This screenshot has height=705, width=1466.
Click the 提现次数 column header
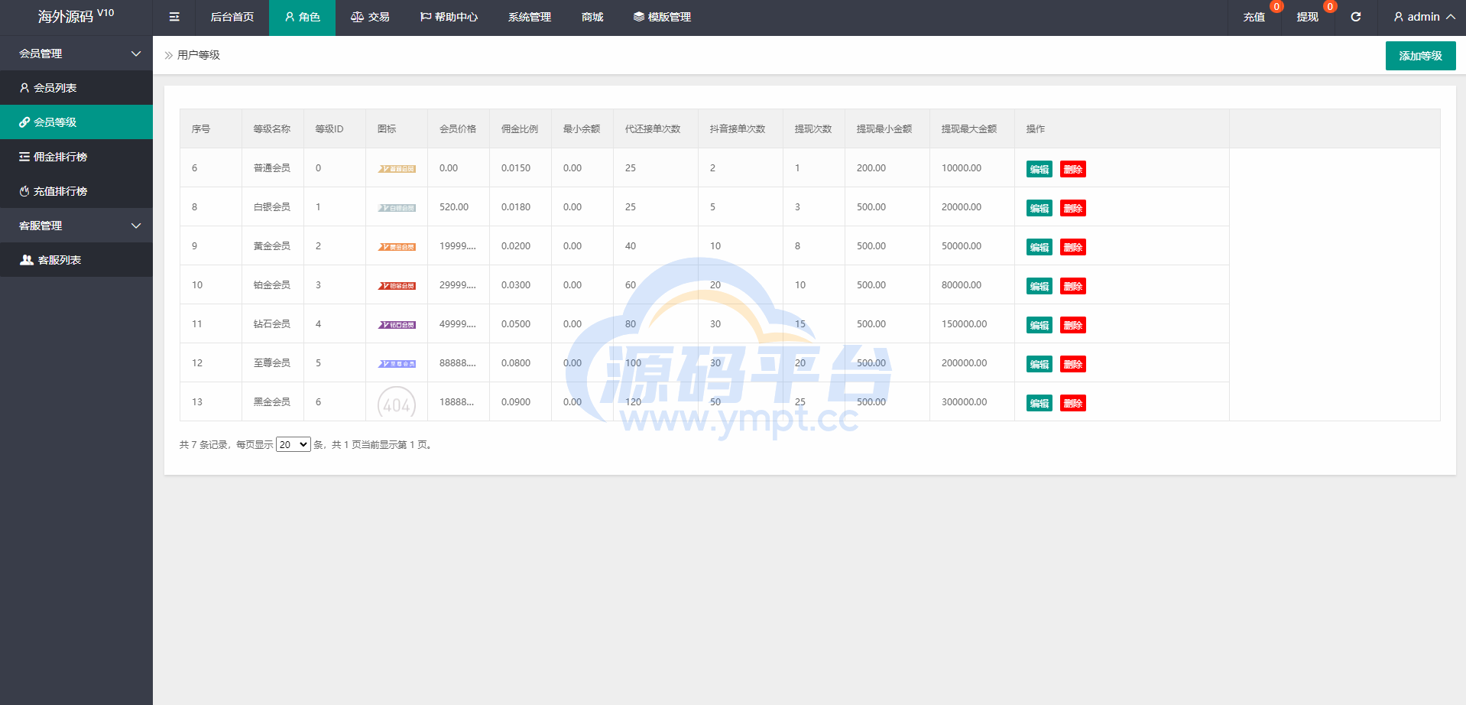click(813, 129)
